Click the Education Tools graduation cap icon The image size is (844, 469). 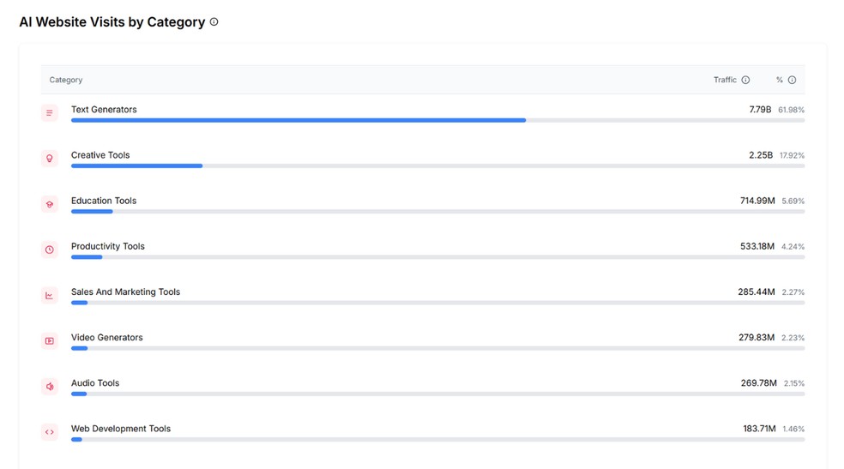[x=50, y=204]
